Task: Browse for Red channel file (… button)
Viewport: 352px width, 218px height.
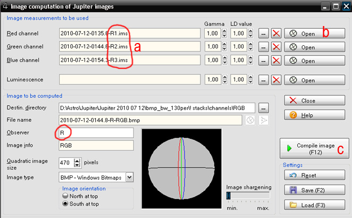Action: point(263,33)
